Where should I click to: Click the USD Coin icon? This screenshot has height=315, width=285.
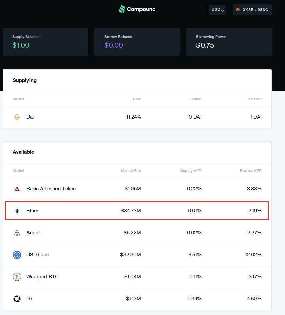coord(17,255)
